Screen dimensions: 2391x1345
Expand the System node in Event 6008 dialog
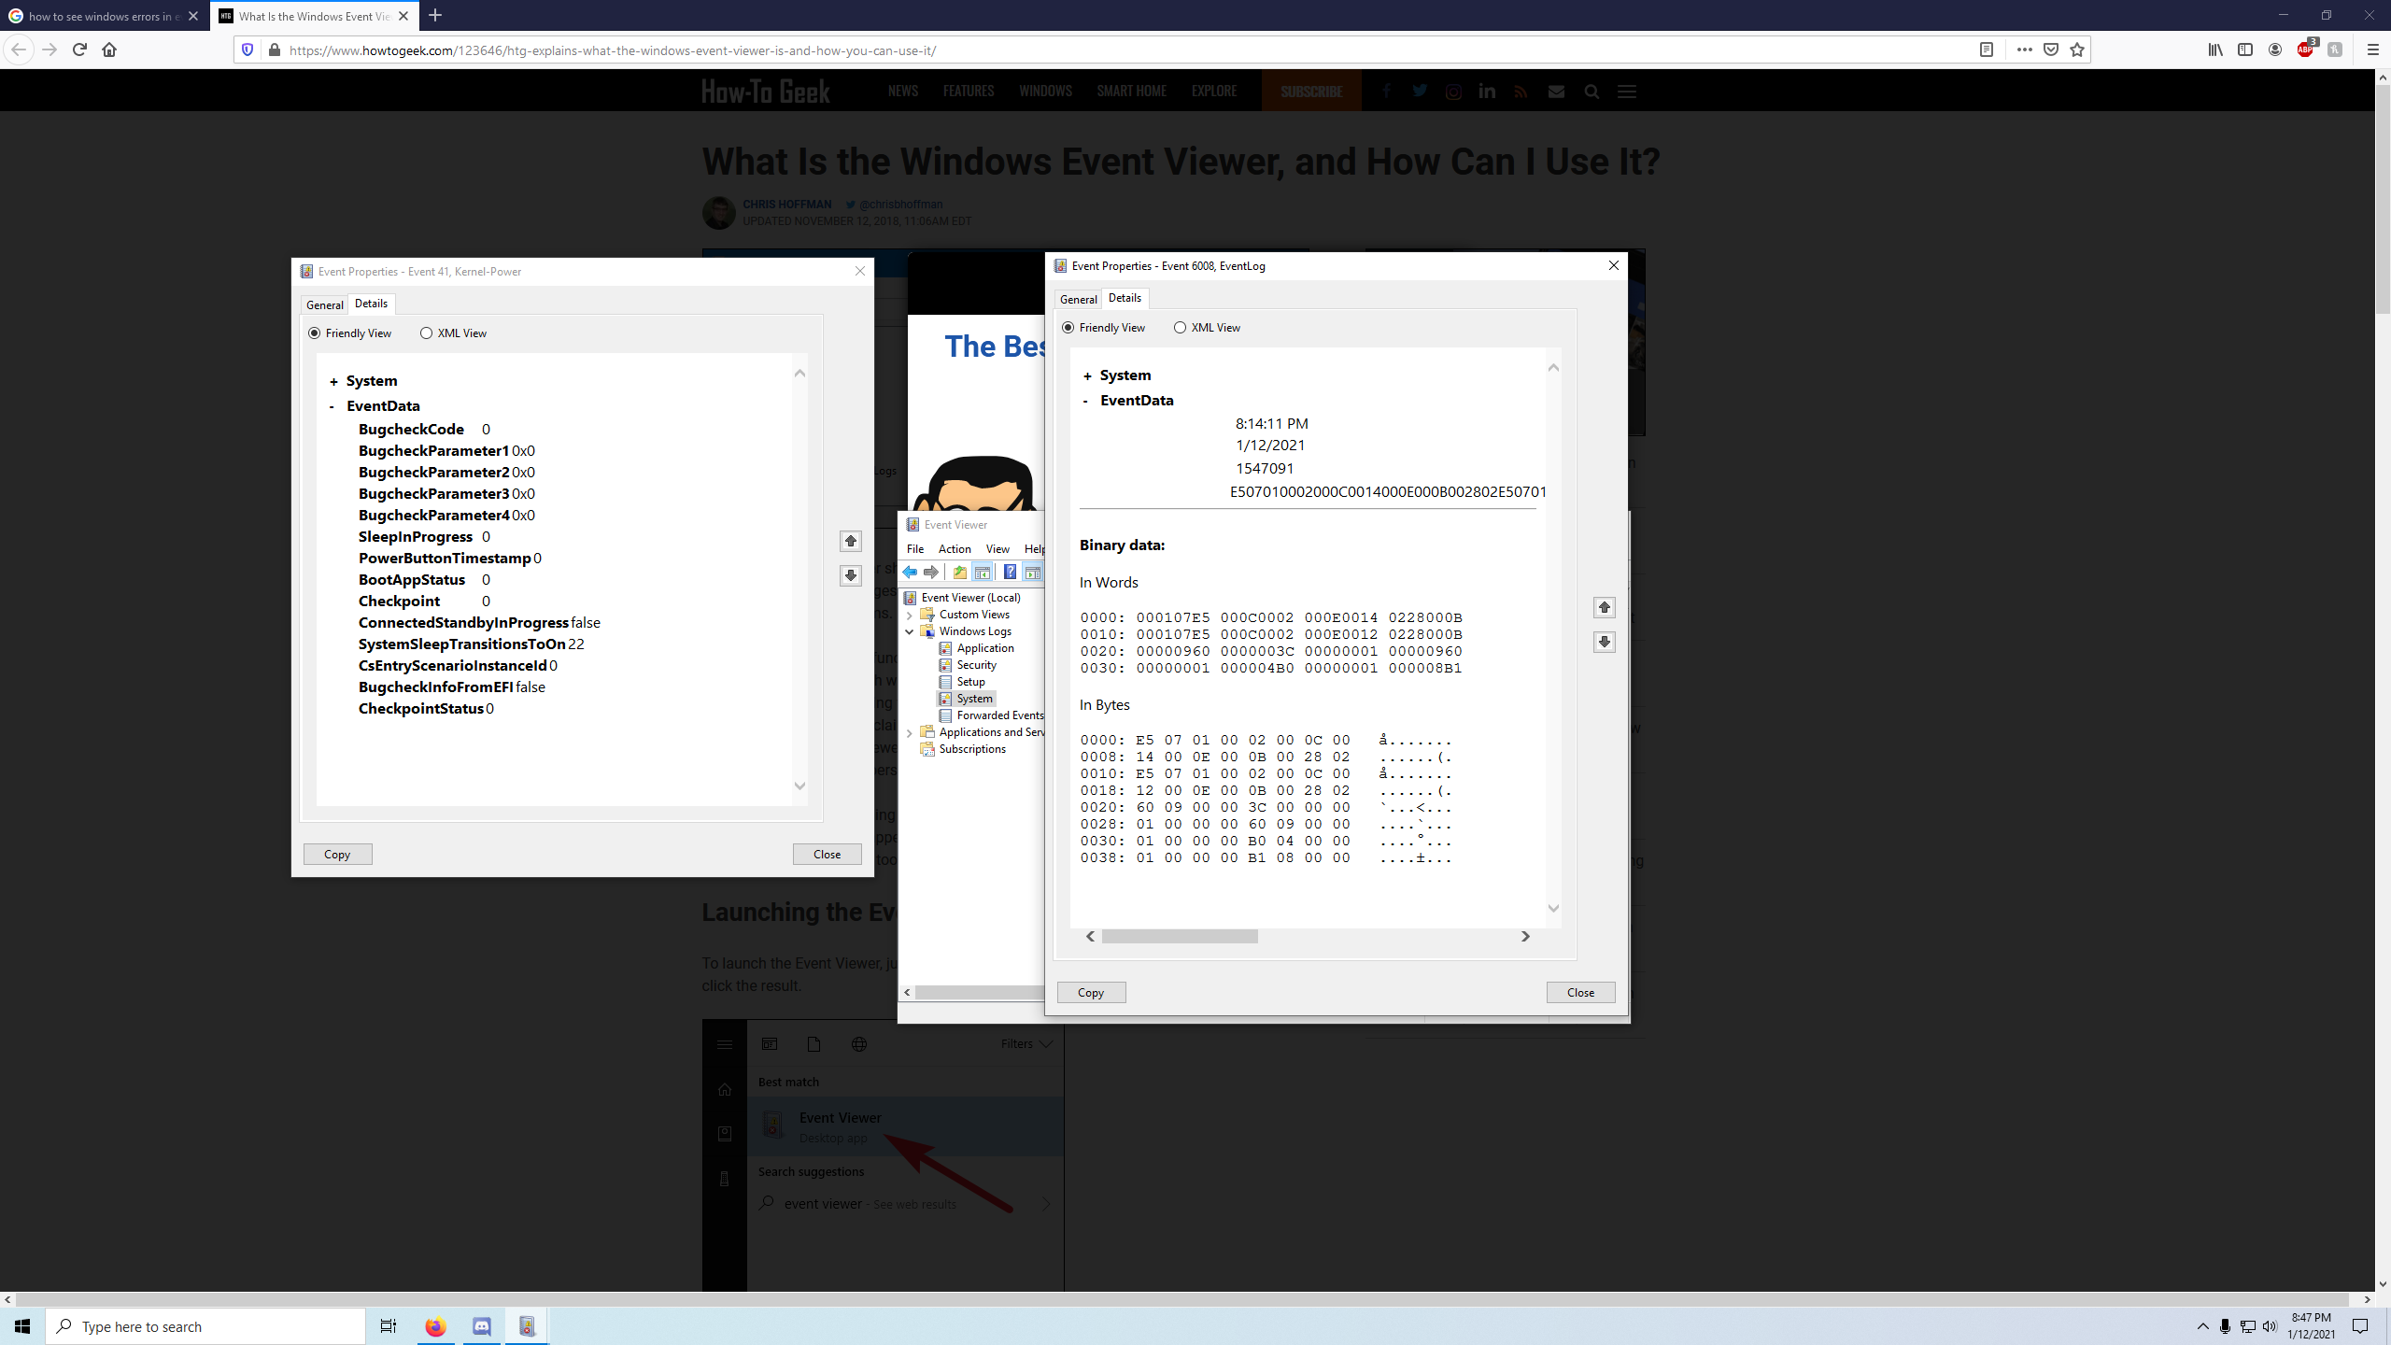click(1087, 376)
